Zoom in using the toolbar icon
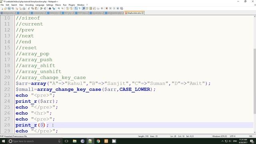 click(59, 8)
